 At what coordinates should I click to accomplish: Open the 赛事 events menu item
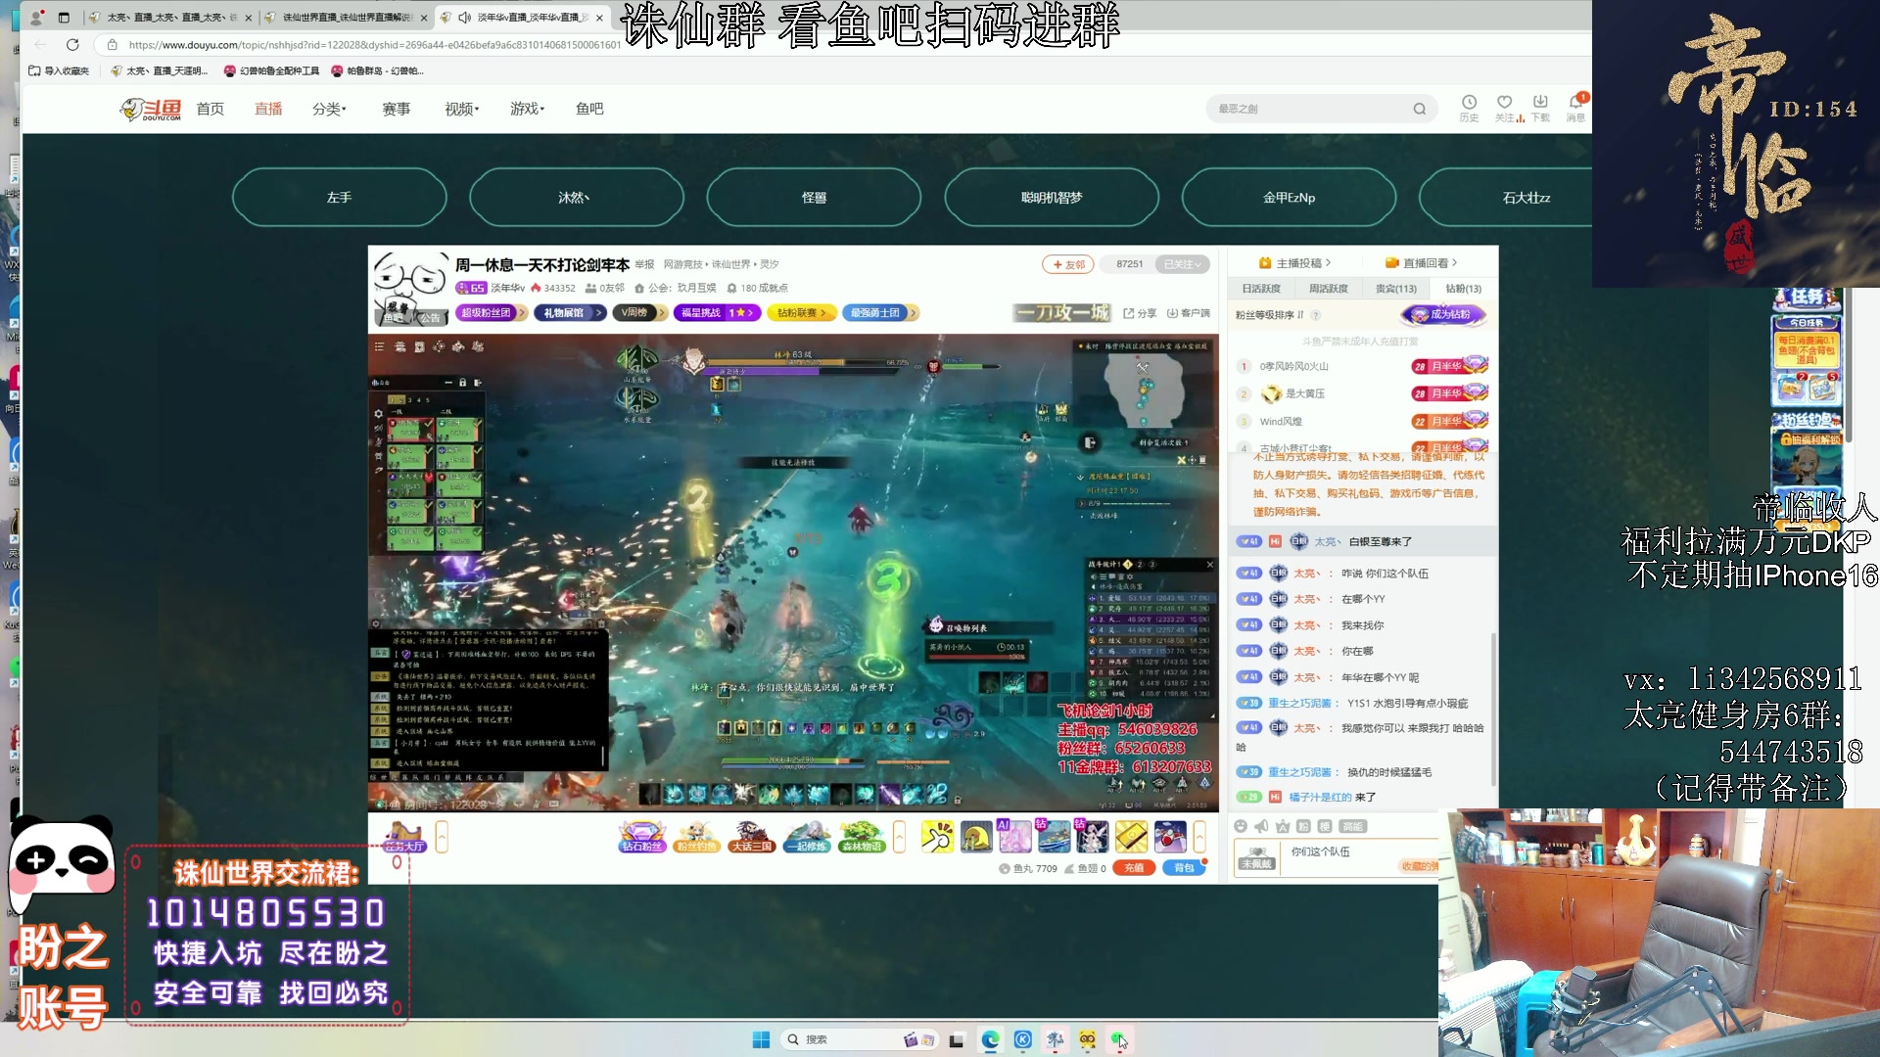[x=396, y=109]
